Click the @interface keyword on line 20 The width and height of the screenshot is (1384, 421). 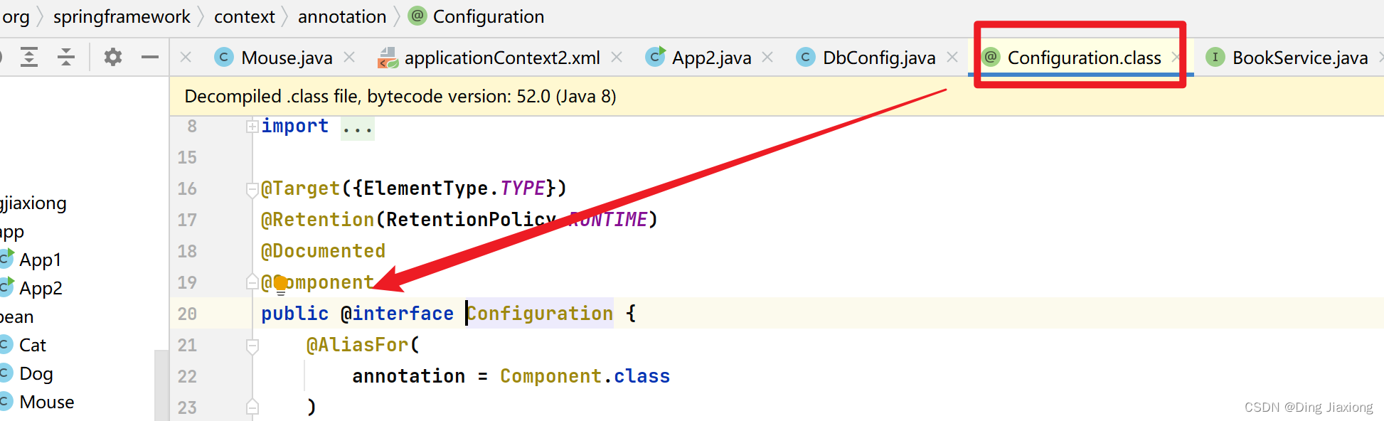coord(397,314)
